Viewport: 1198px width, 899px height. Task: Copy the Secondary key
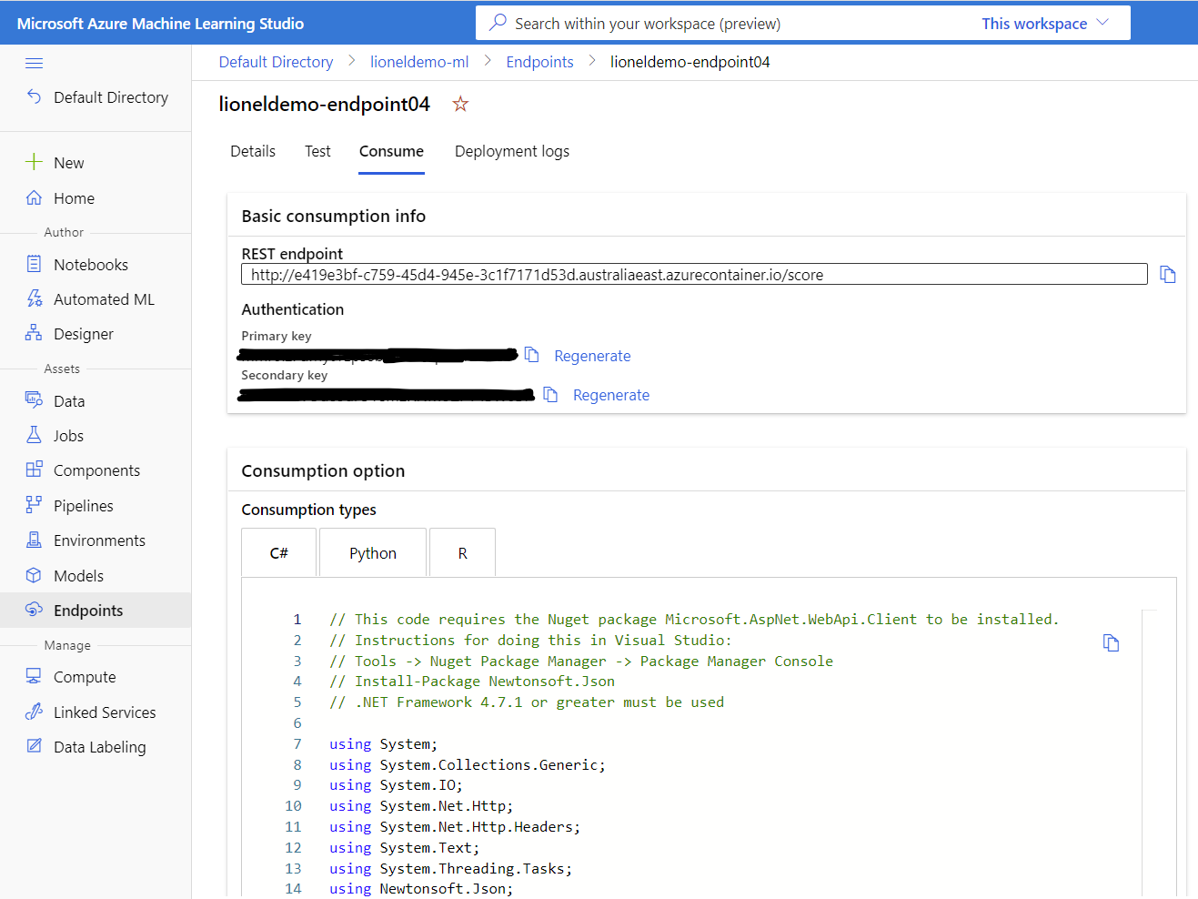coord(550,394)
